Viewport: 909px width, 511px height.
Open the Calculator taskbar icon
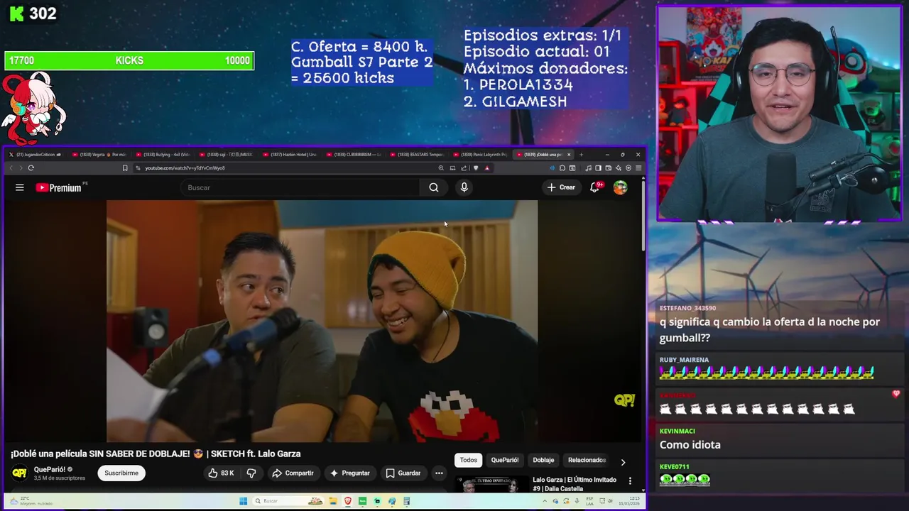(407, 501)
